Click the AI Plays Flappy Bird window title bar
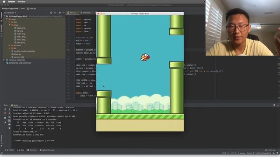The width and height of the screenshot is (280, 157). 140,14
